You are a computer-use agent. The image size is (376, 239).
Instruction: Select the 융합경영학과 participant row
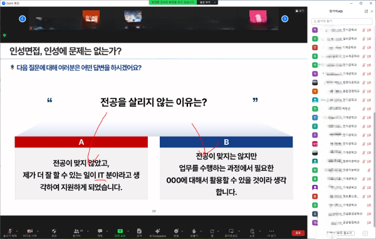coord(342,91)
